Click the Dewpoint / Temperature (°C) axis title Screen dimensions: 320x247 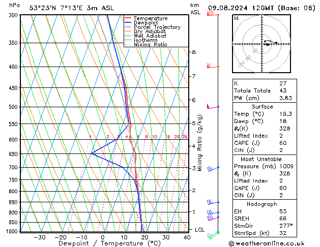pyautogui.click(x=109, y=243)
